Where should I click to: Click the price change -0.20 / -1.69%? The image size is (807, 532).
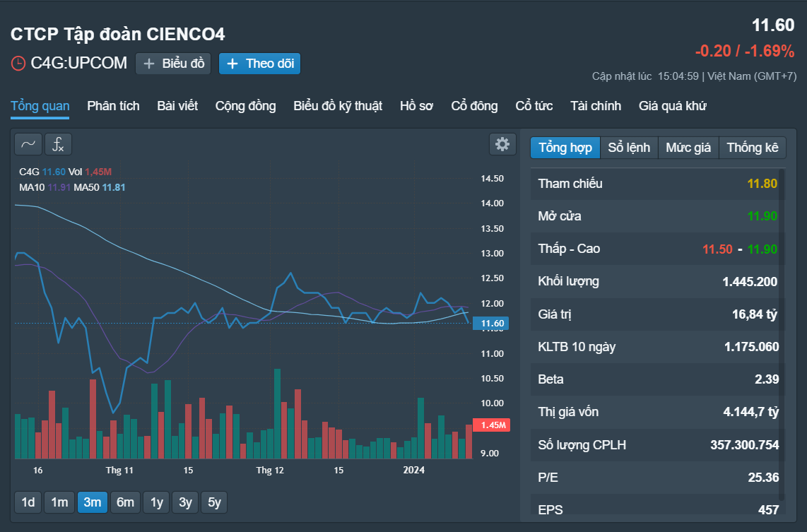coord(745,51)
